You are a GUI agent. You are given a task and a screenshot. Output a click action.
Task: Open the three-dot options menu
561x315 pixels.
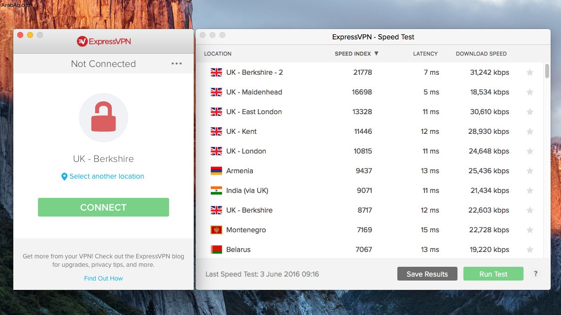click(176, 63)
